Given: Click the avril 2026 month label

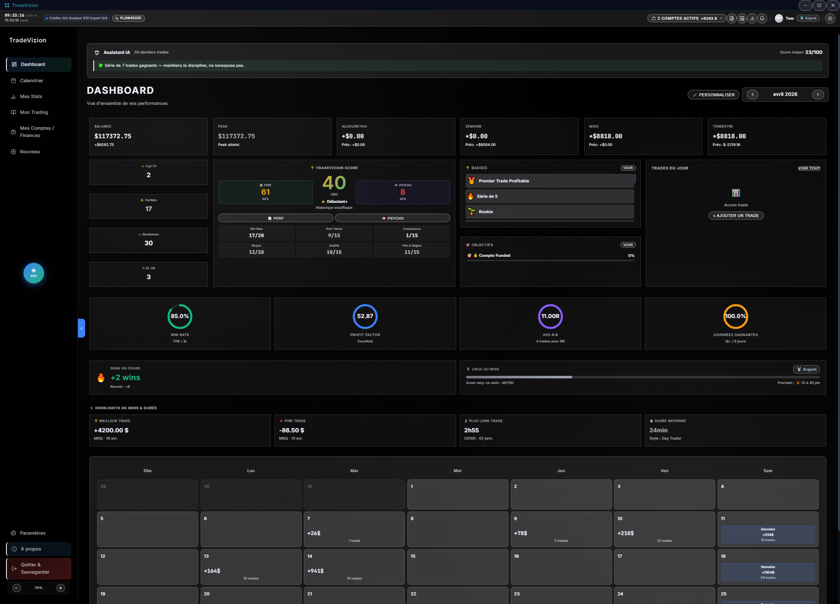Looking at the screenshot, I should pos(785,94).
